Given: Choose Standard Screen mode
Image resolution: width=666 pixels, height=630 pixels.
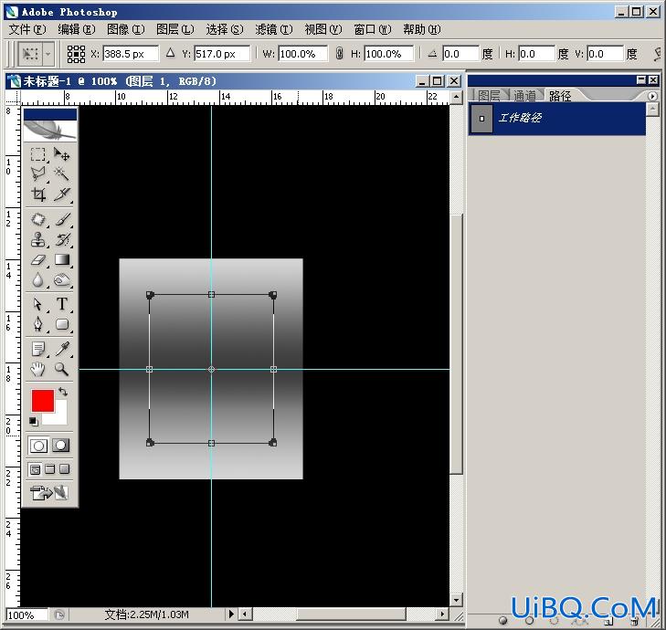Looking at the screenshot, I should click(x=36, y=469).
